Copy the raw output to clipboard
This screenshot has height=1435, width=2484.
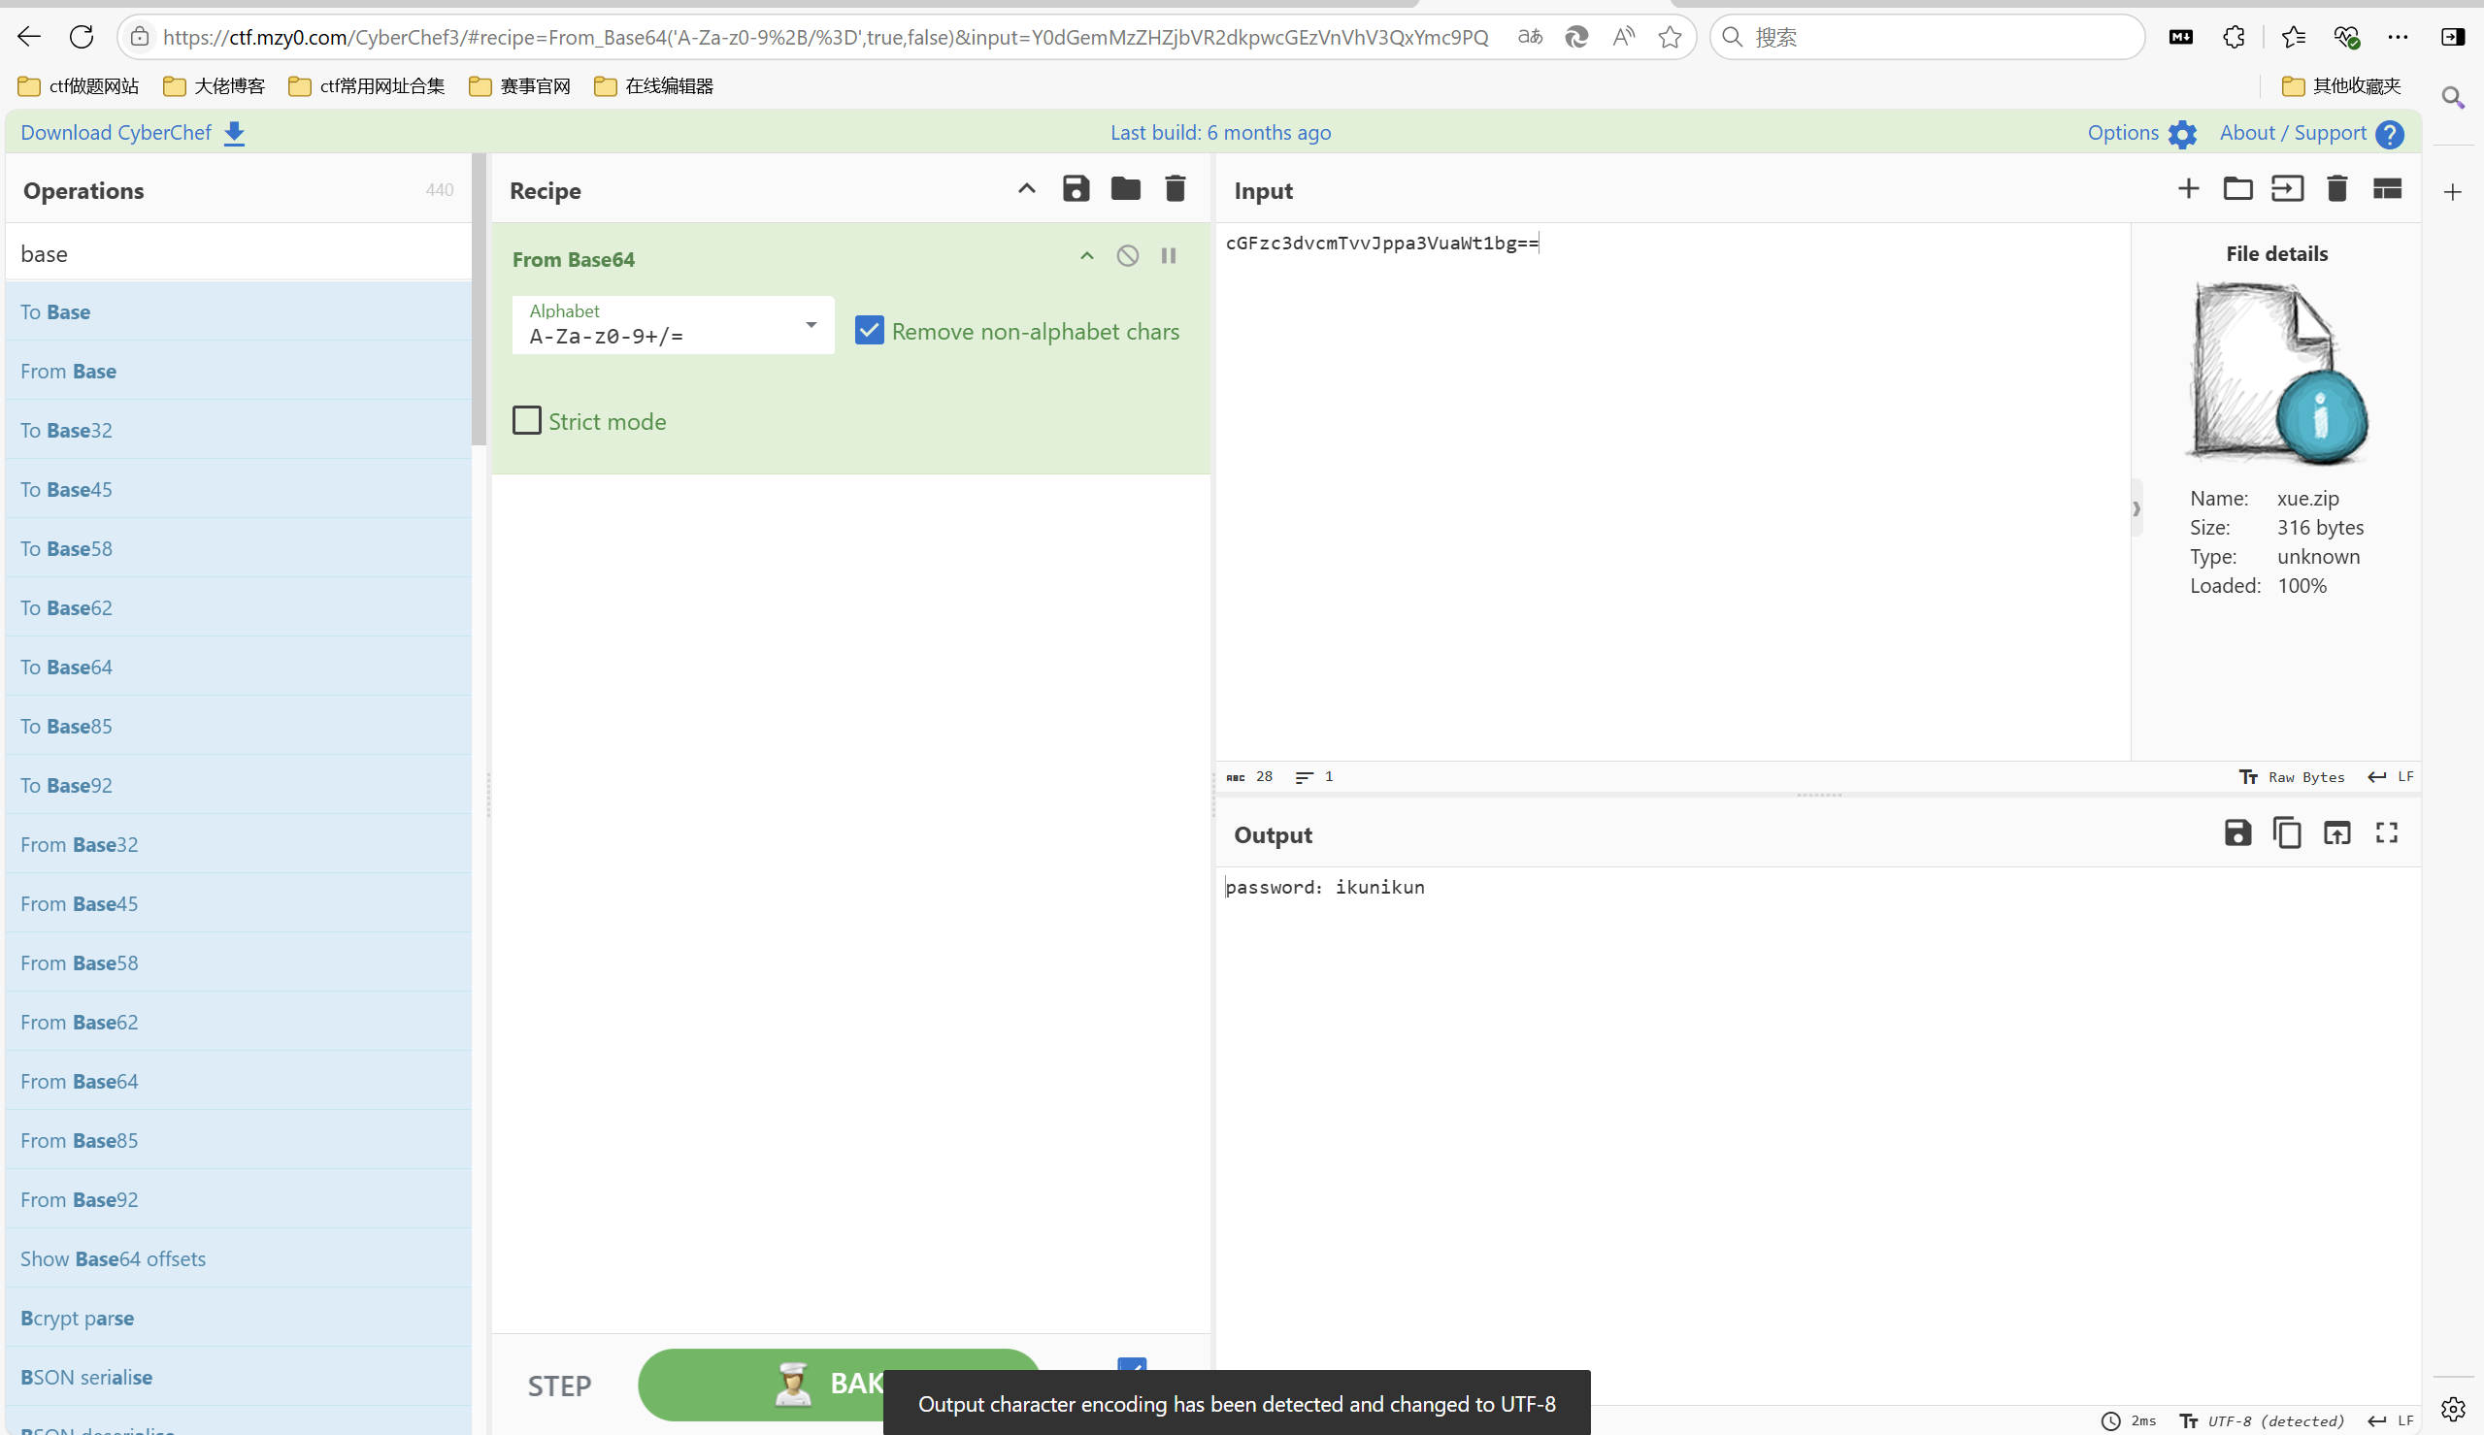tap(2287, 833)
